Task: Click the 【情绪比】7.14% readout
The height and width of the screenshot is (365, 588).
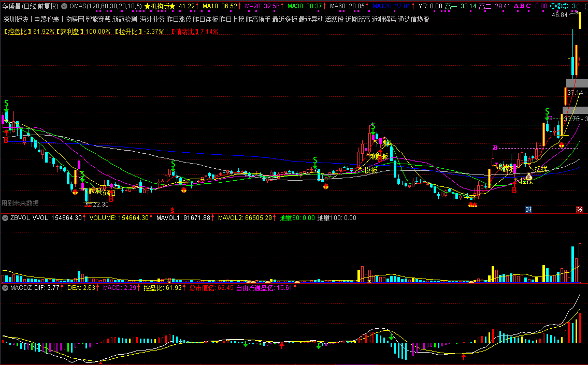Action: tap(194, 32)
